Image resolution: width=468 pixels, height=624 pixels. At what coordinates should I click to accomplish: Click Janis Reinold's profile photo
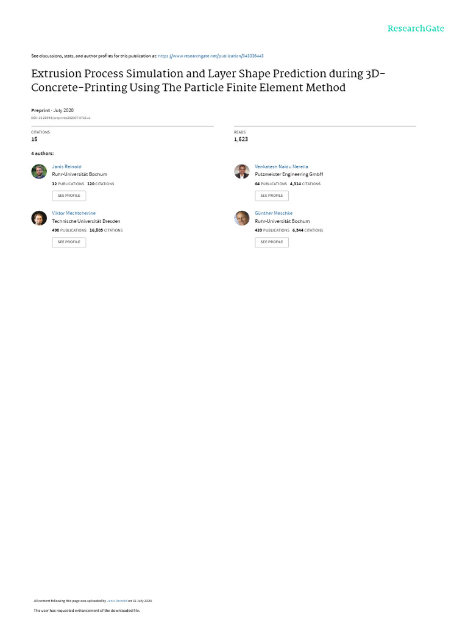click(39, 171)
